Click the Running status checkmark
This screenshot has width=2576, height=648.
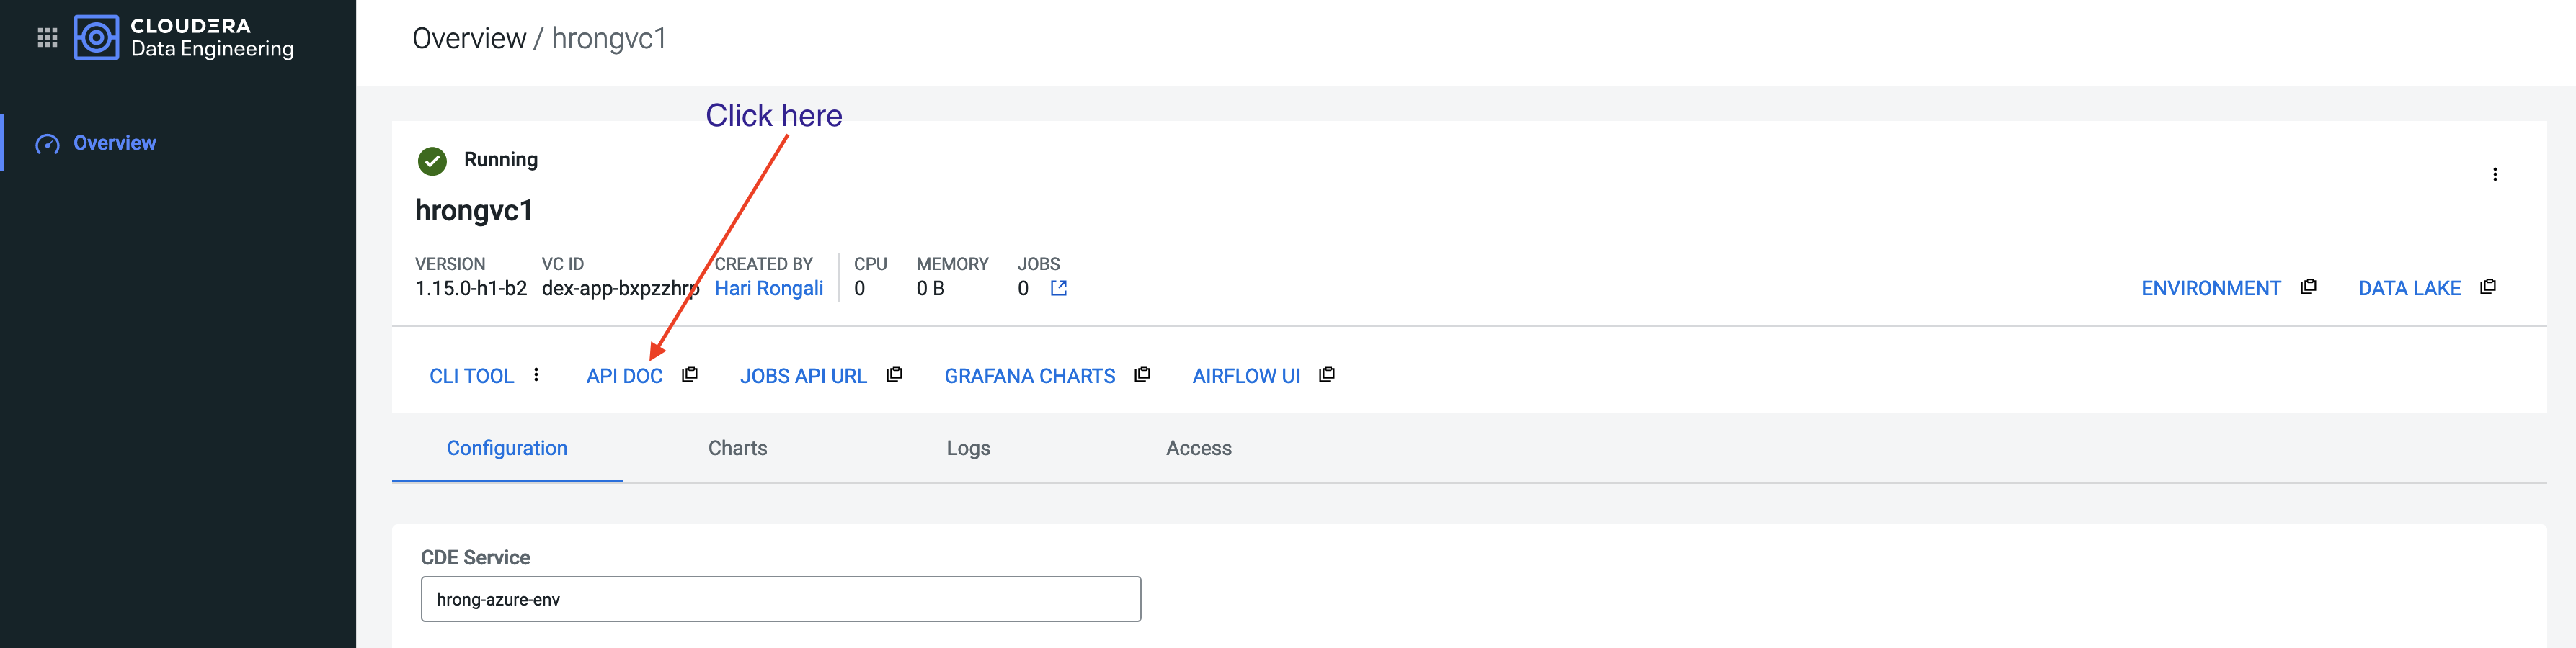[x=432, y=158]
